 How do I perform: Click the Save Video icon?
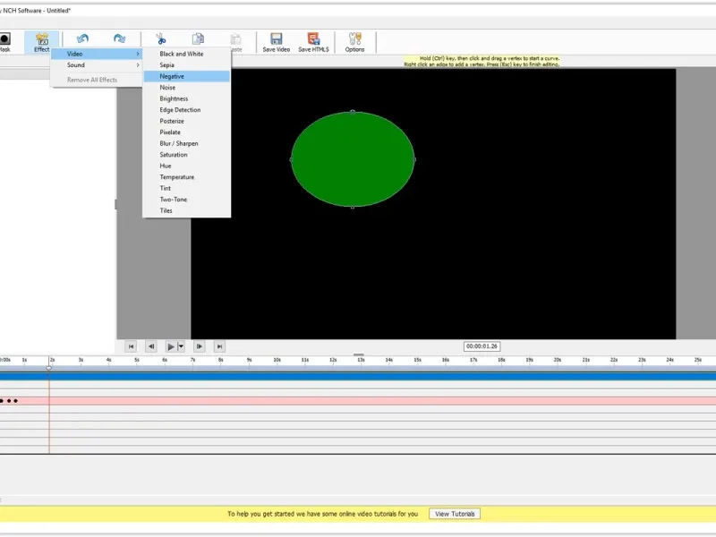(x=276, y=39)
